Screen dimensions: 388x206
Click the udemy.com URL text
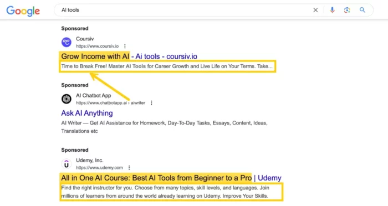99,168
